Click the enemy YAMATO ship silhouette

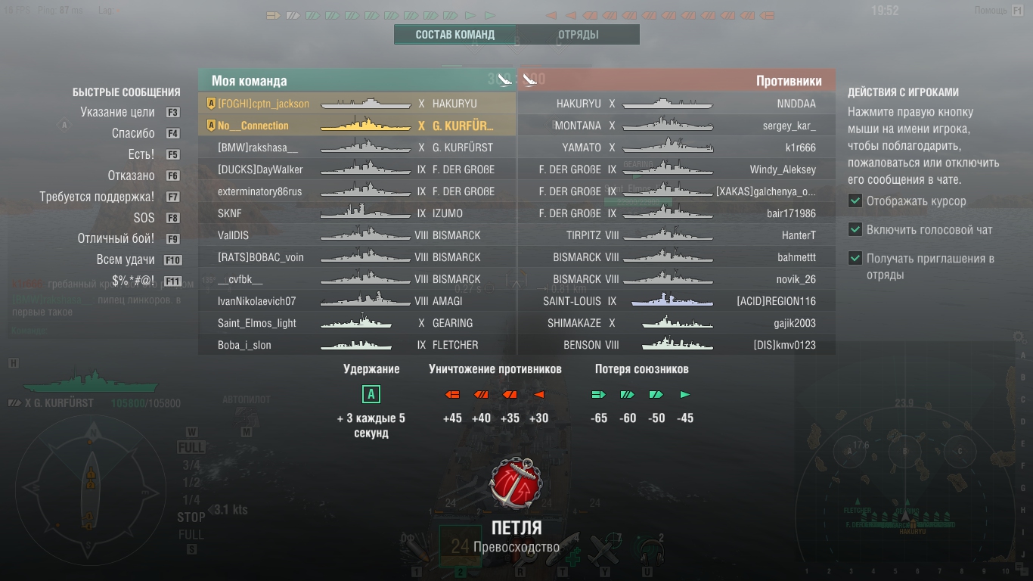[x=668, y=148]
